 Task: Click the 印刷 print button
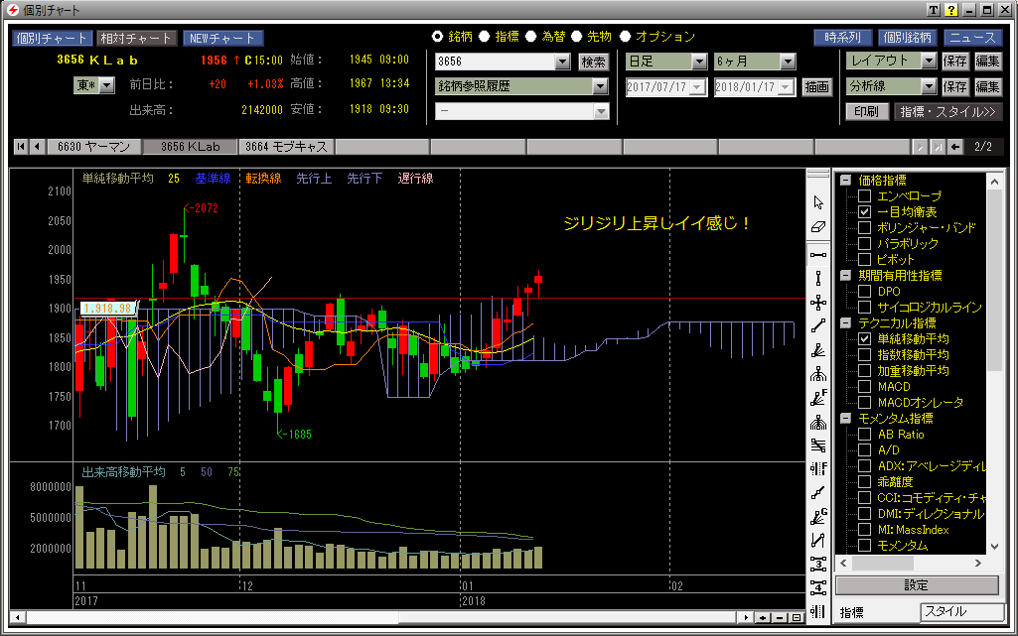tap(866, 111)
